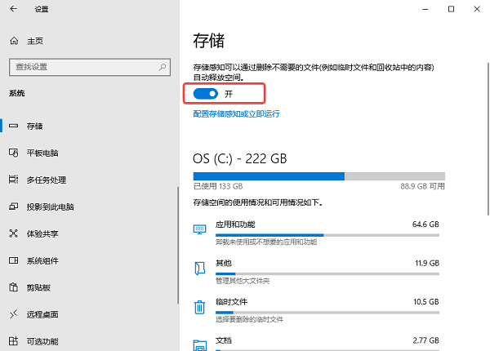Click the 体验共享 shared experiences icon

click(x=14, y=233)
